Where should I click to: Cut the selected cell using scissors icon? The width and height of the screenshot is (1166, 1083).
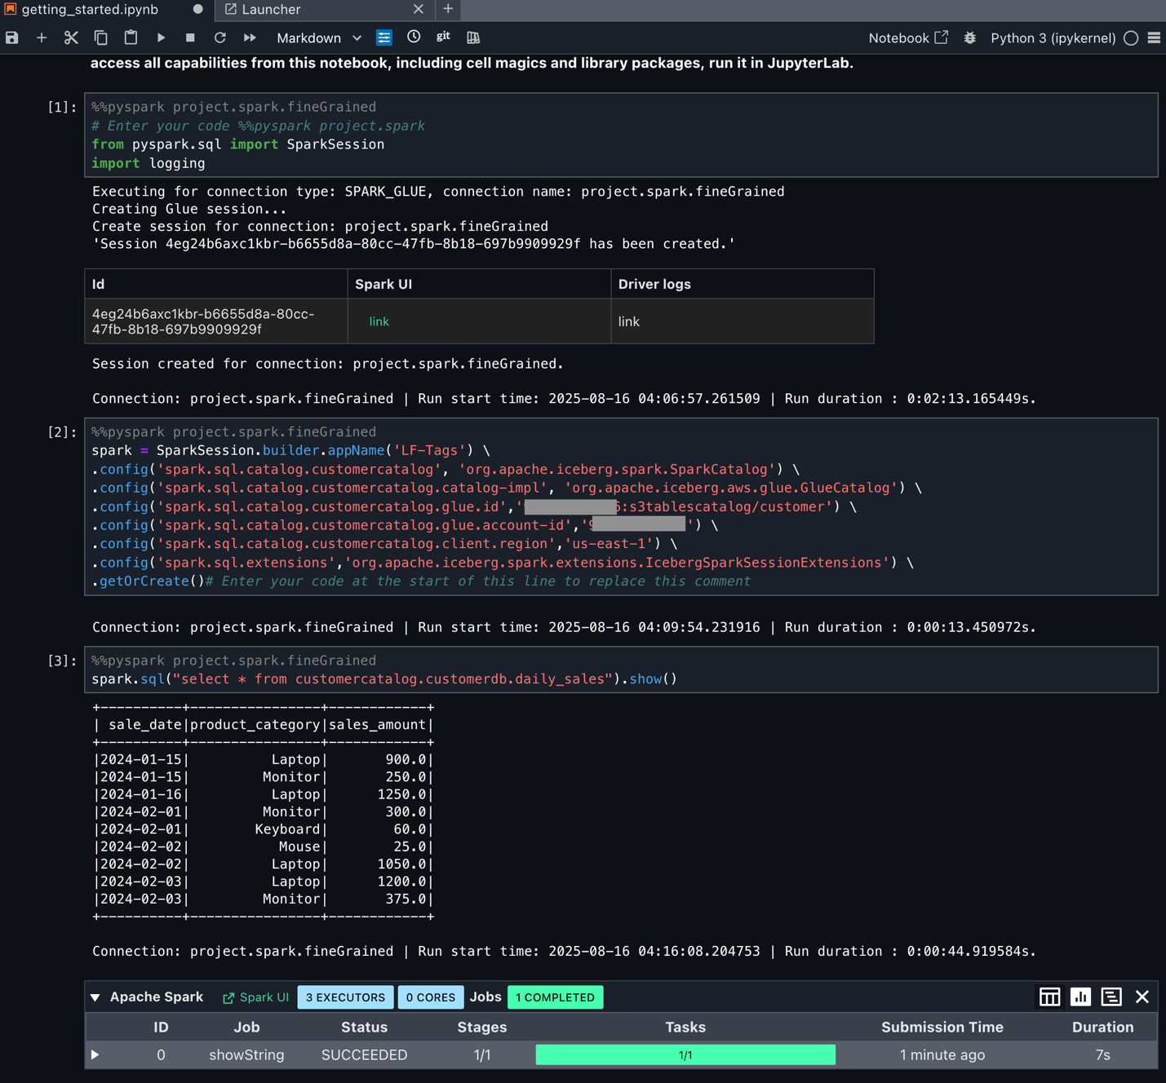click(x=71, y=38)
